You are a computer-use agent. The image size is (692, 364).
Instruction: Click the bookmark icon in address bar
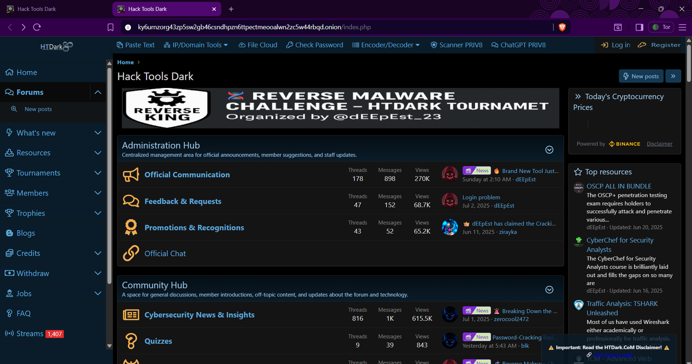[x=110, y=27]
